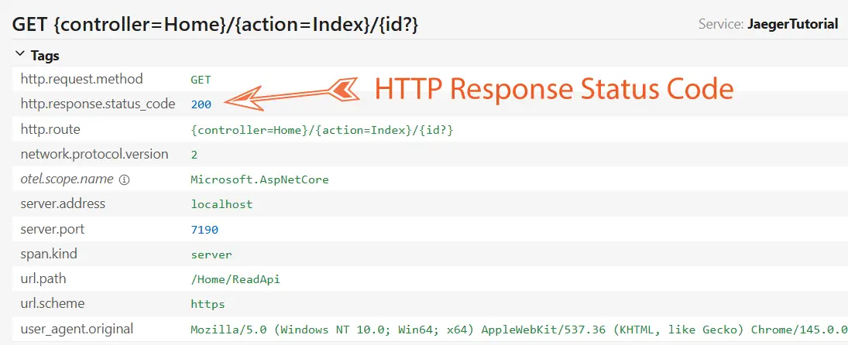Click the localhost value

pyautogui.click(x=221, y=205)
